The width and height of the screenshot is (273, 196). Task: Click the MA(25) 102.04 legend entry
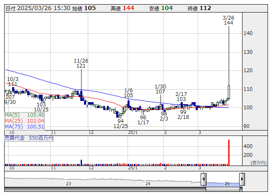coord(24,121)
